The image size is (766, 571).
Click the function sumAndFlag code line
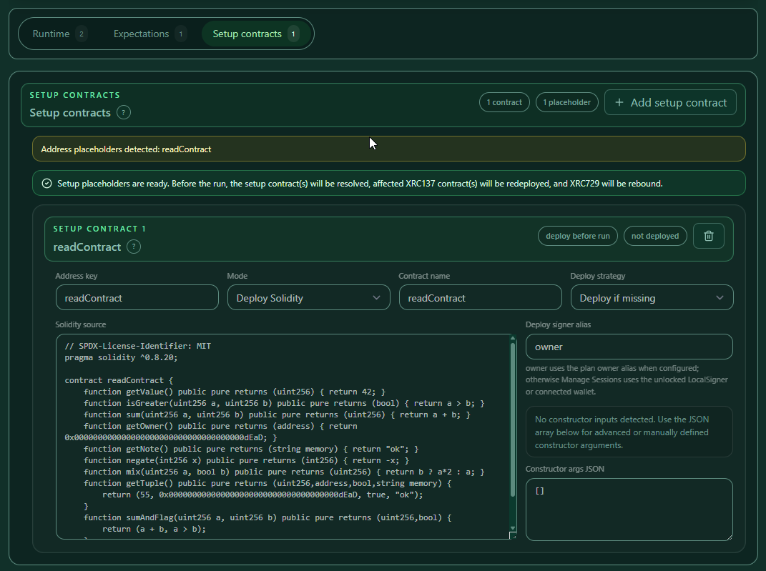267,517
